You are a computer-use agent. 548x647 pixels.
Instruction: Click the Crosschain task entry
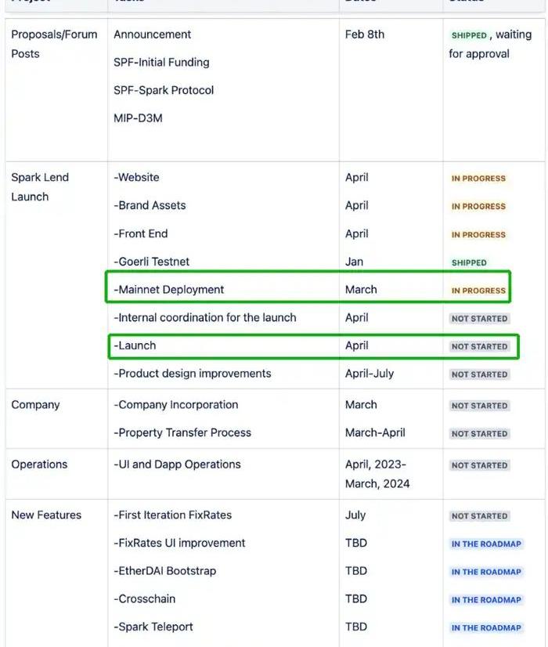(x=145, y=599)
